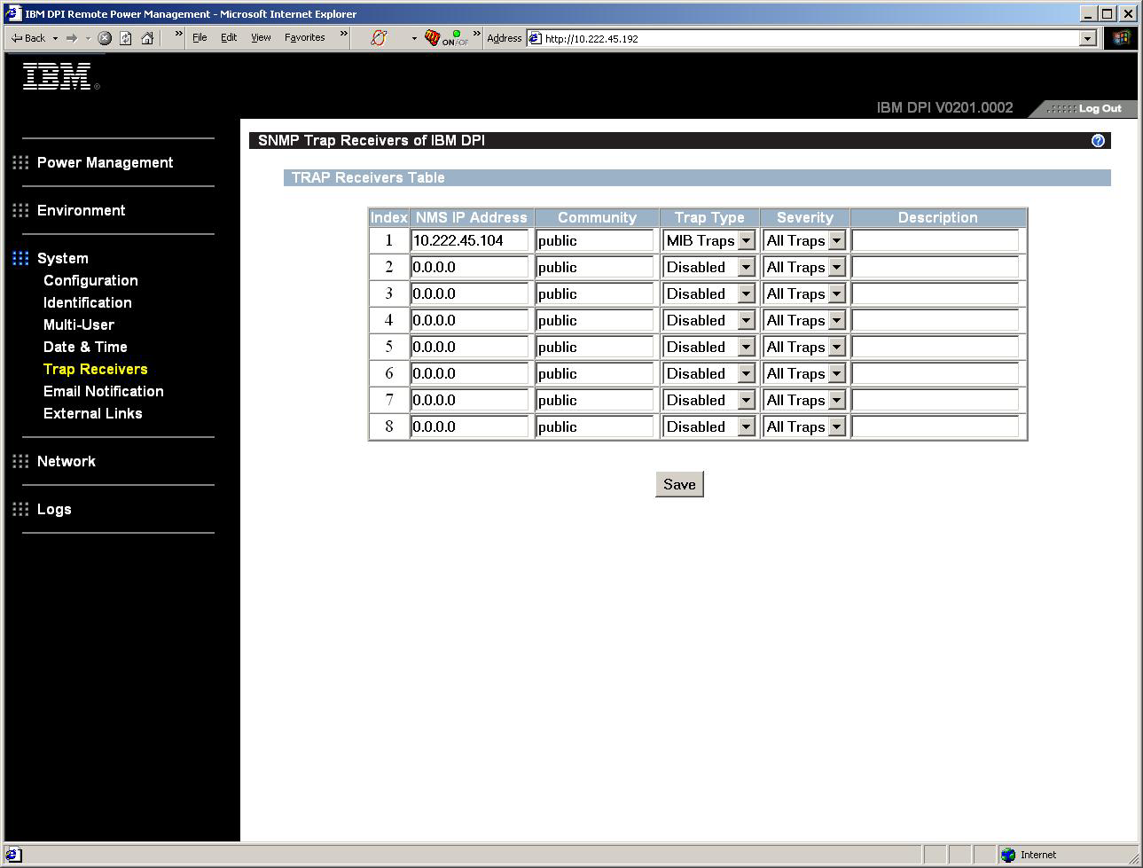This screenshot has width=1143, height=868.
Task: Click row 8 Description field
Action: click(x=936, y=426)
